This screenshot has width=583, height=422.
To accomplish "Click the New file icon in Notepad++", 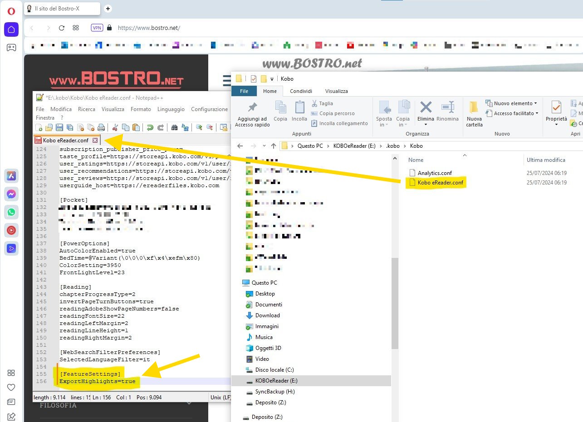I will 39,127.
